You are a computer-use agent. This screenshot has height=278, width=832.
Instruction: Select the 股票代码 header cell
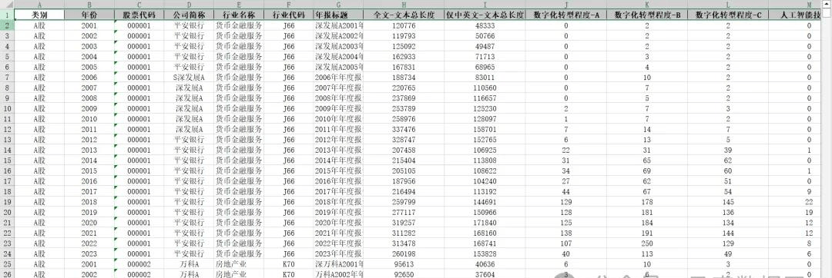pyautogui.click(x=139, y=15)
